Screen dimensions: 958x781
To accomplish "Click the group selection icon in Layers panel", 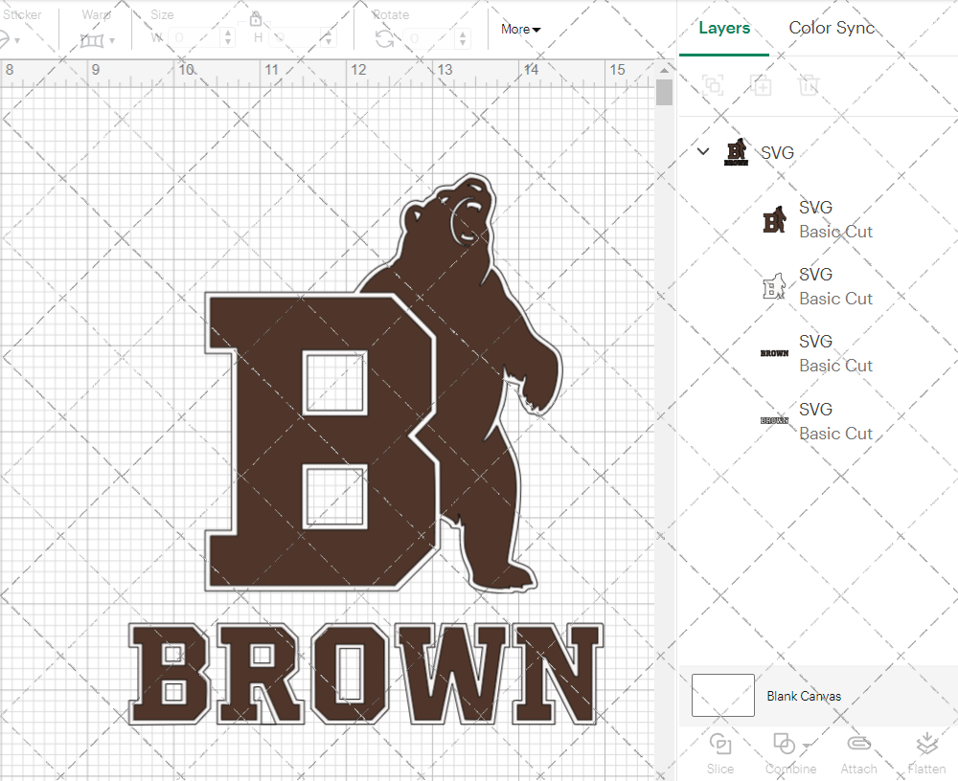I will click(x=713, y=85).
